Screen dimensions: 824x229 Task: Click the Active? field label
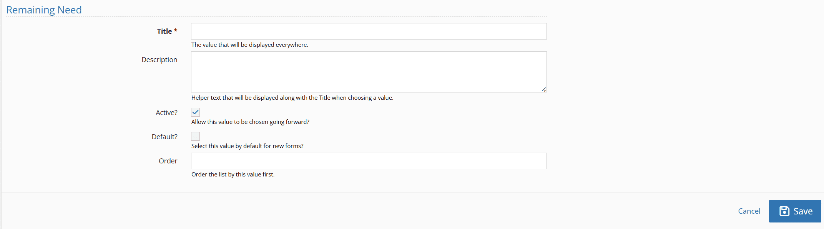166,112
